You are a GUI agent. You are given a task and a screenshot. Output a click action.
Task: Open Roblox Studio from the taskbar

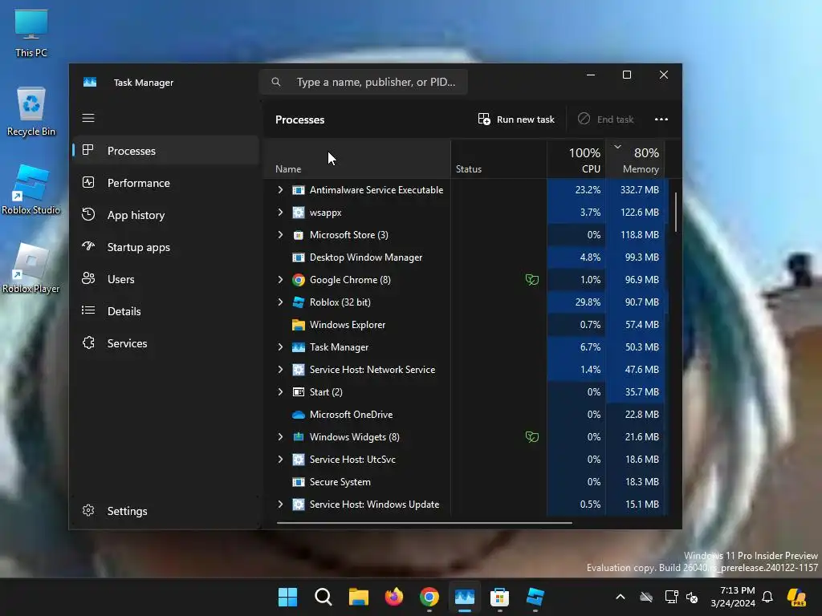pos(535,597)
